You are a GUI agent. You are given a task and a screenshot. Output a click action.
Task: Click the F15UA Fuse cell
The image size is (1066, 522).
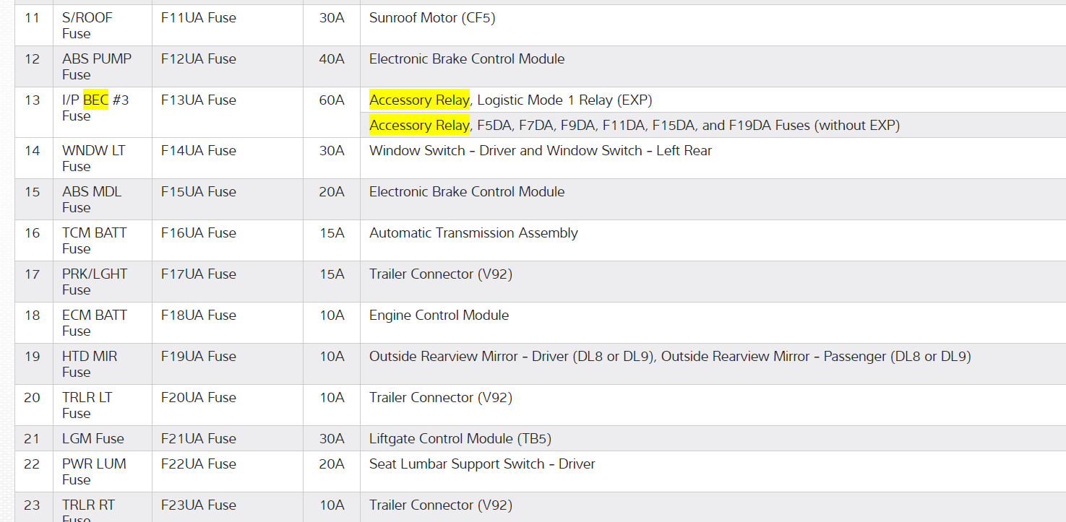pos(198,192)
